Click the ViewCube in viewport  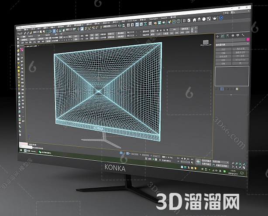(206, 43)
